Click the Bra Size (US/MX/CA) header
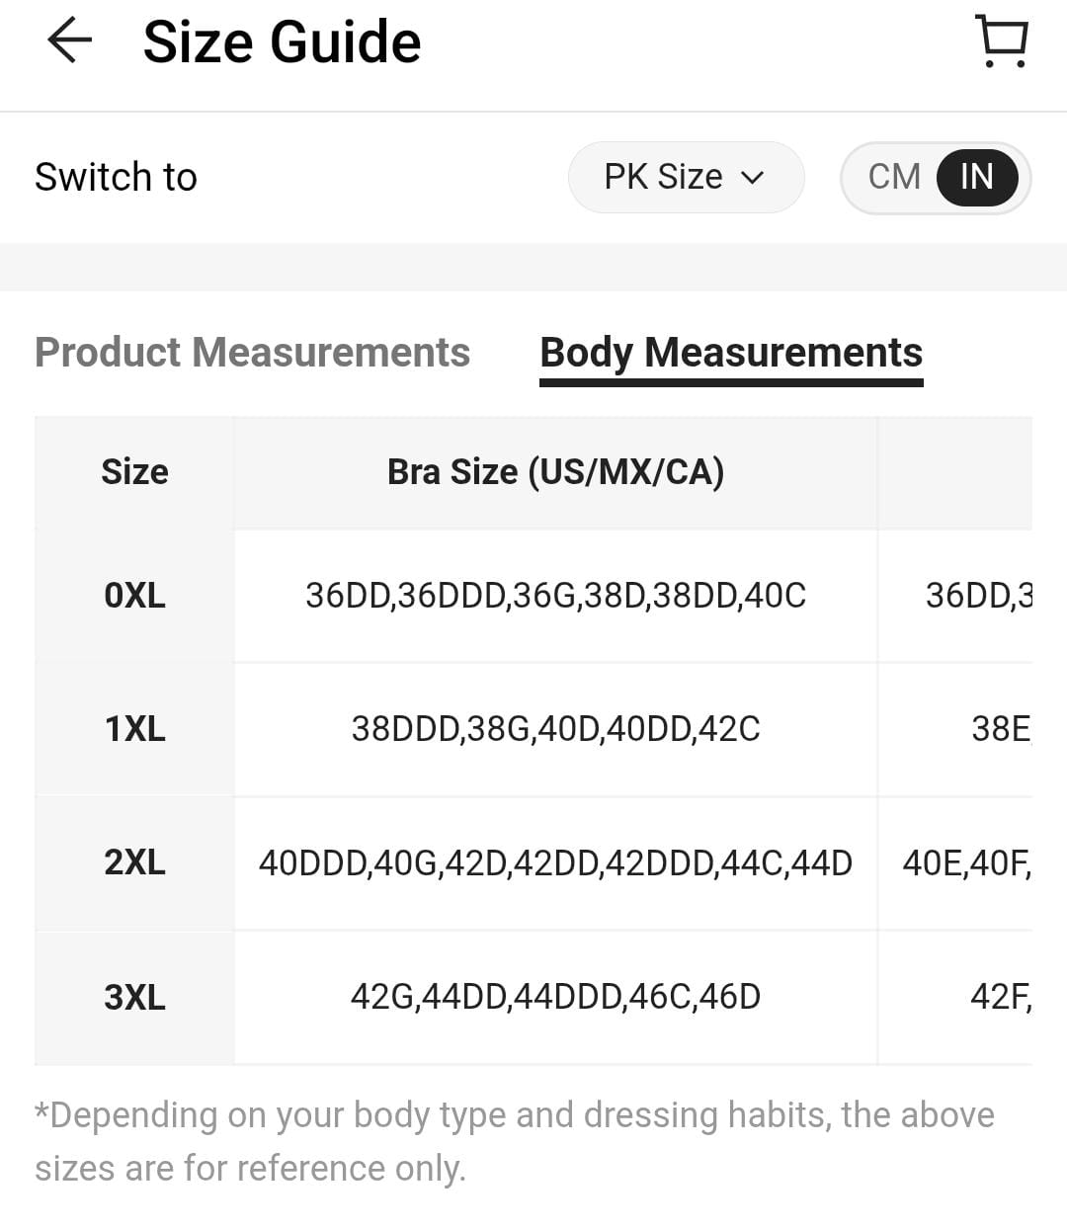The height and width of the screenshot is (1229, 1067). pos(555,472)
